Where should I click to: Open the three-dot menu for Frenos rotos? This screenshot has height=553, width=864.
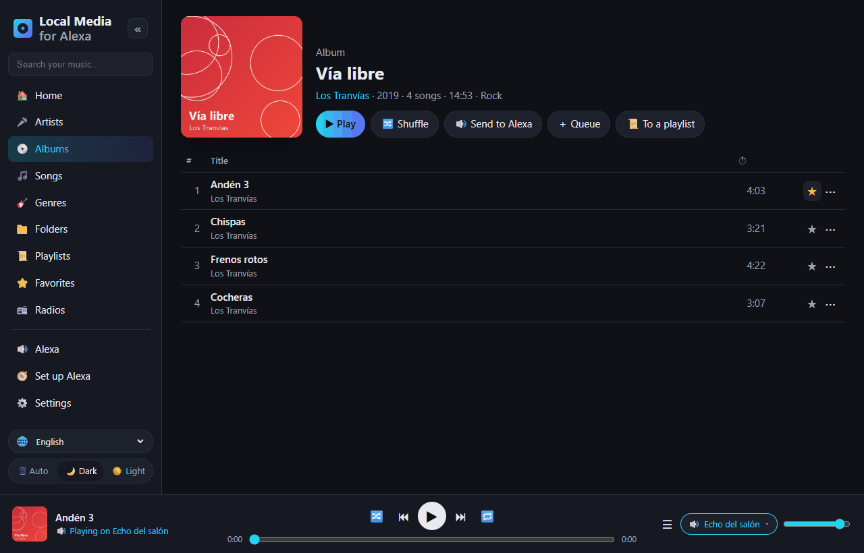(830, 266)
